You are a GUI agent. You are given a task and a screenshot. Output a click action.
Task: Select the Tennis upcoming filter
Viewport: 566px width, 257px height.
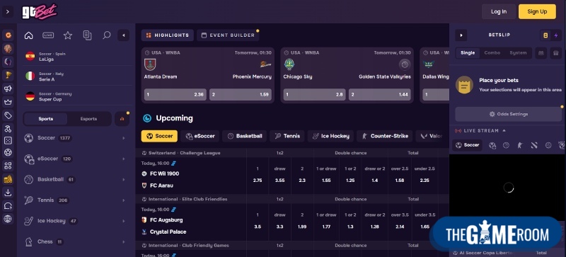point(287,136)
